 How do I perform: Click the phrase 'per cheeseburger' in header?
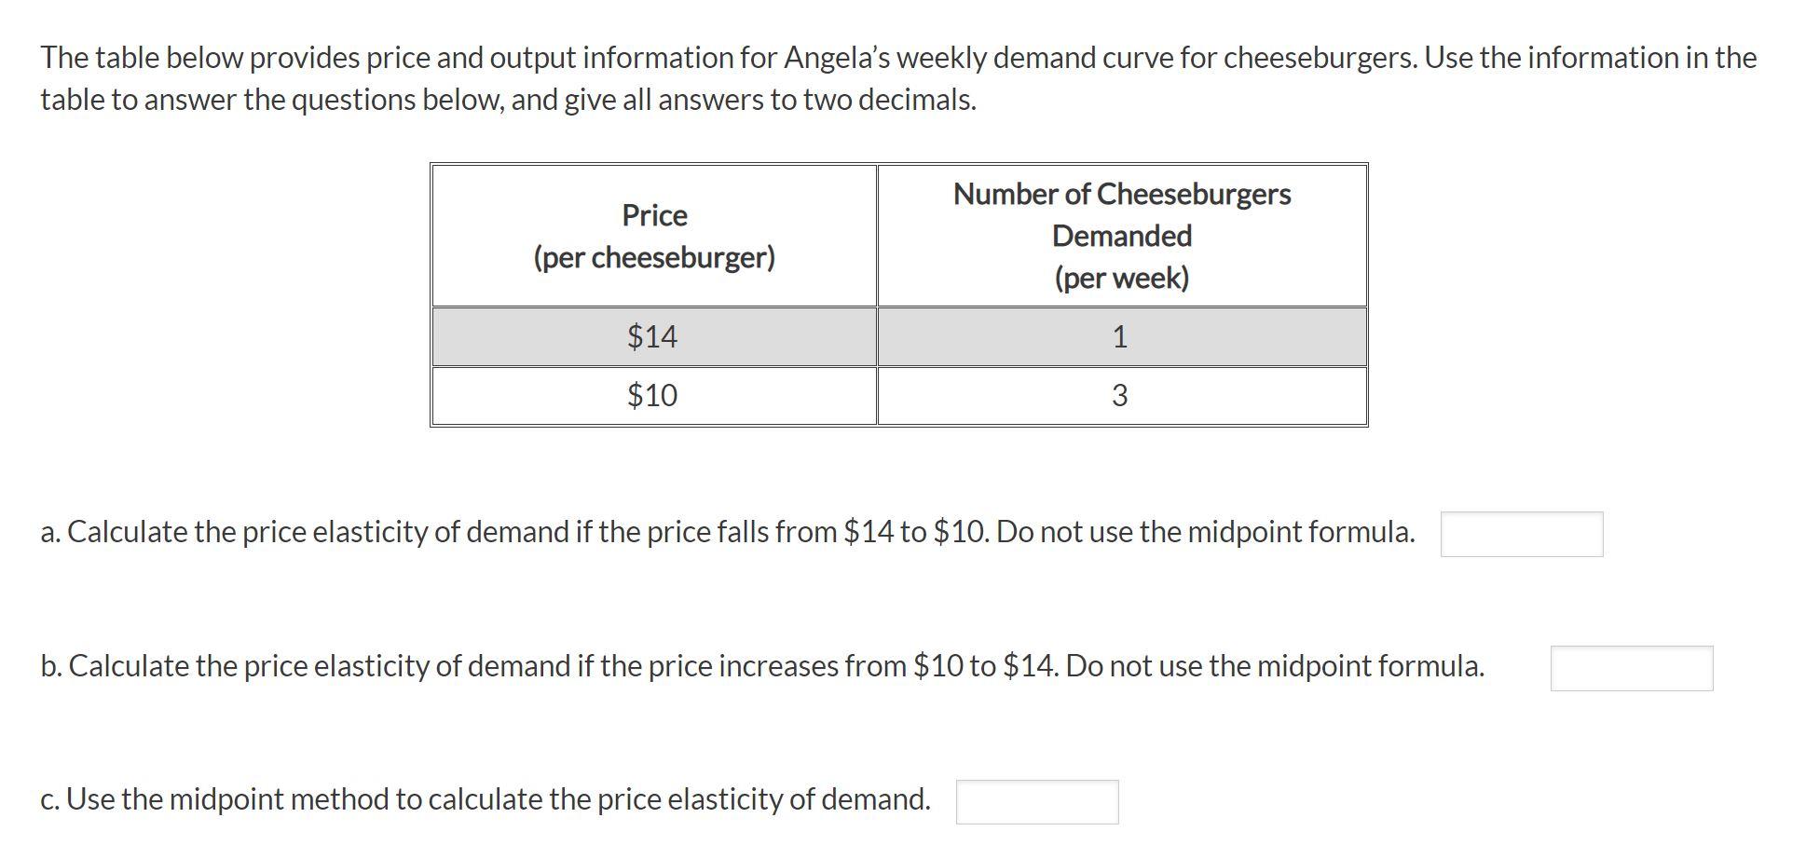point(654,257)
